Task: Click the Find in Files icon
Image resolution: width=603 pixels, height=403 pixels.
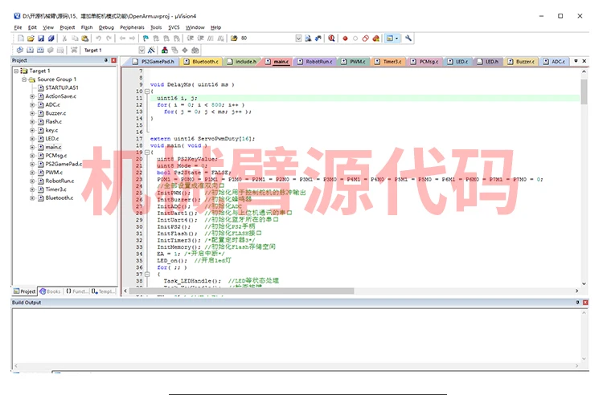Action: click(234, 39)
